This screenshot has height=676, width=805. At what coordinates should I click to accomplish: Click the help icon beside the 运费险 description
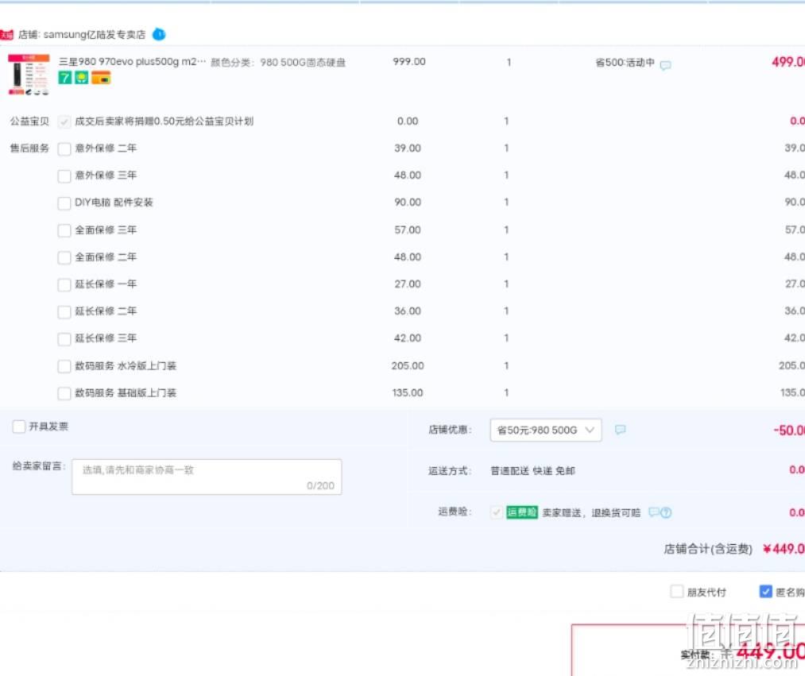coord(666,512)
